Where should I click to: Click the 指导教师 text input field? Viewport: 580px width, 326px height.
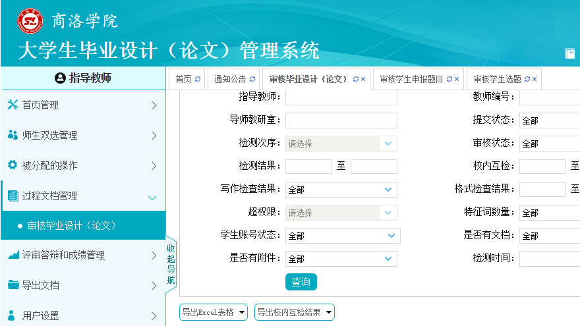[x=341, y=97]
